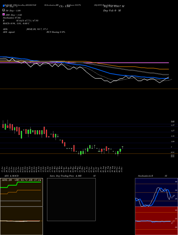Click the 'Intra Day Trading Price & MR' title
178x235 pixels.
coord(66,176)
